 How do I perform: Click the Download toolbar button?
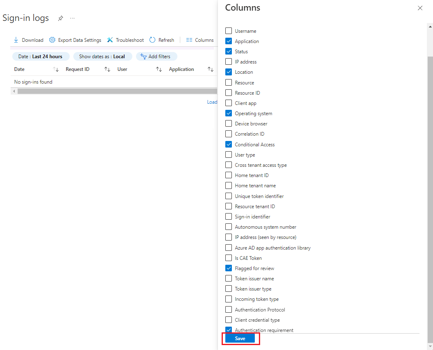[29, 40]
